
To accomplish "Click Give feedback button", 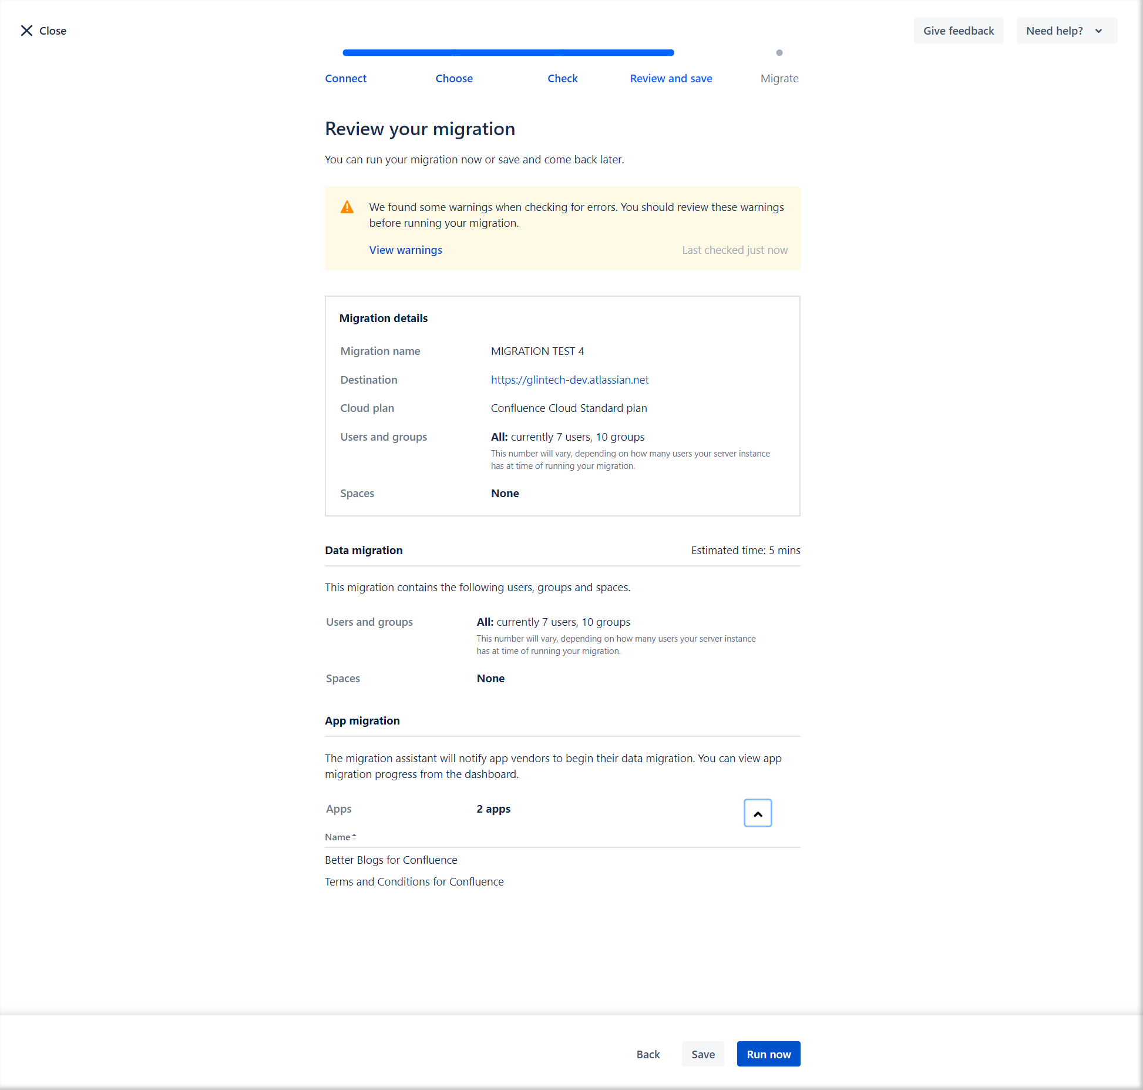I will [958, 31].
